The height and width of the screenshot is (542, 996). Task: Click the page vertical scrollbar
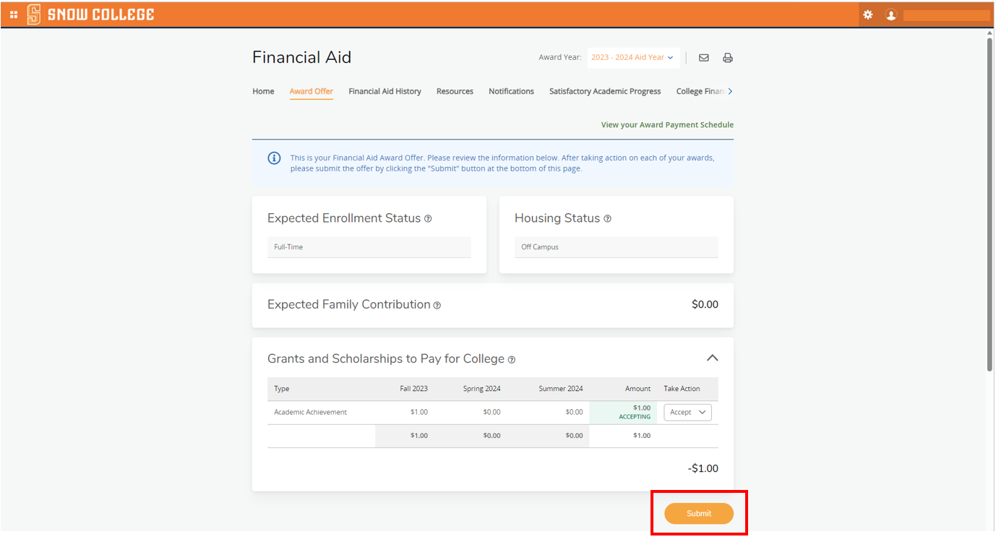(x=989, y=202)
